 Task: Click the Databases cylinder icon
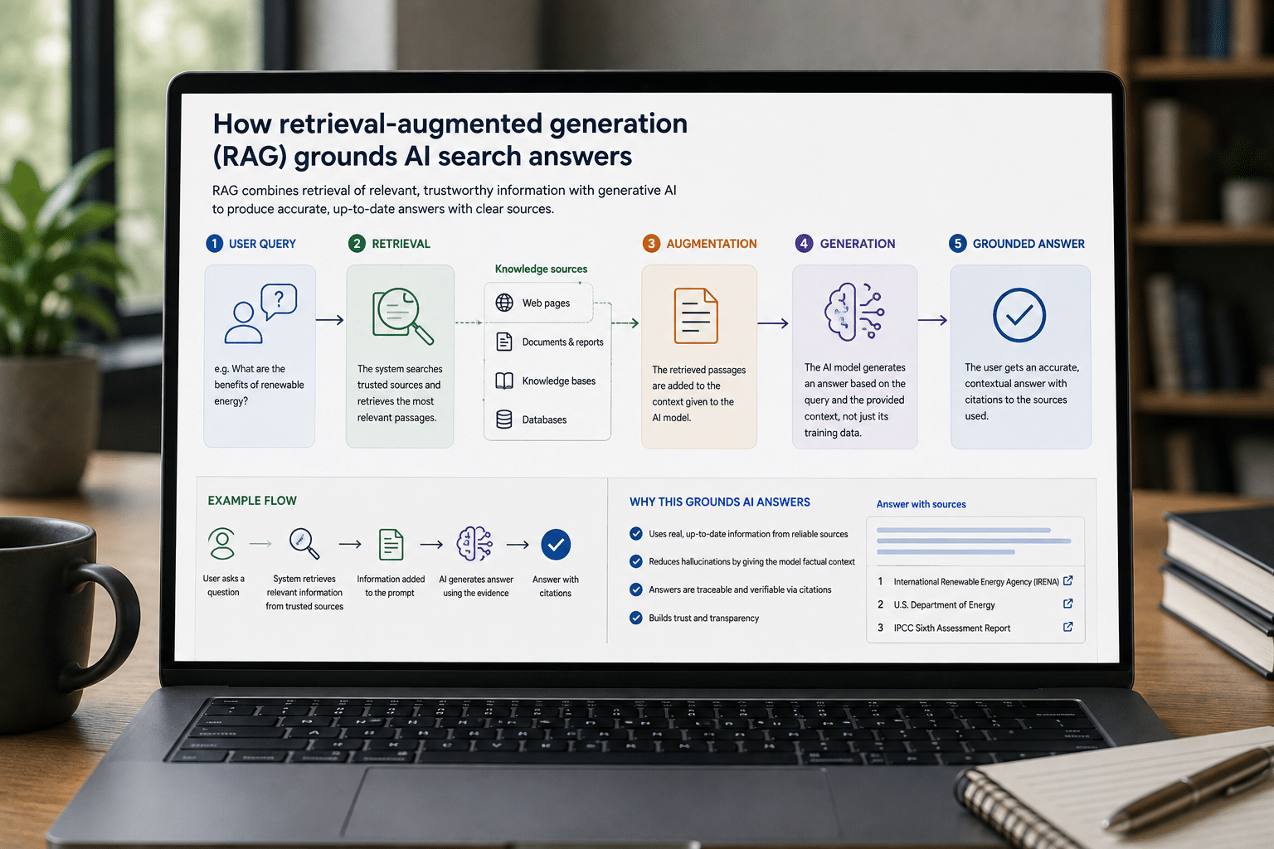click(504, 420)
